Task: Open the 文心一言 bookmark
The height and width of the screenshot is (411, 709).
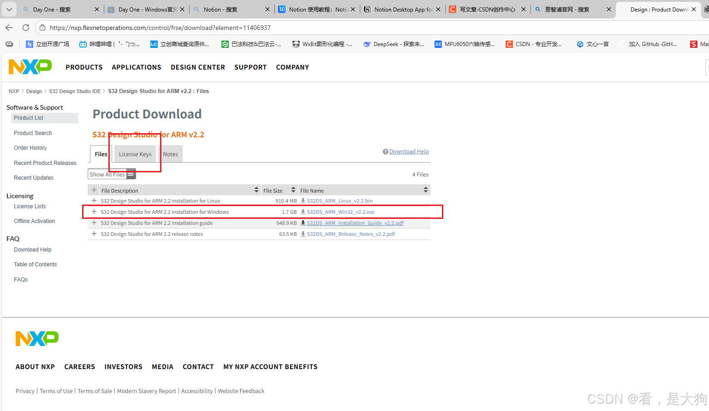Action: click(593, 44)
